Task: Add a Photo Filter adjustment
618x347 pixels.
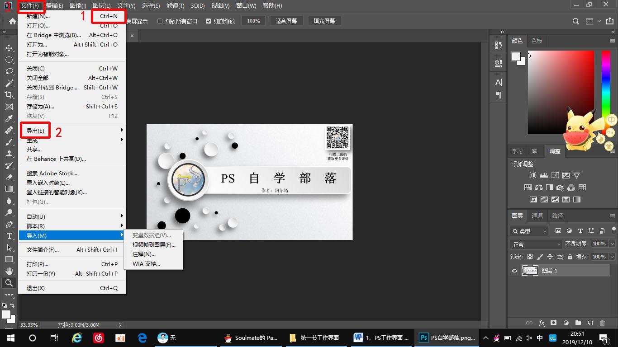Action: point(561,188)
